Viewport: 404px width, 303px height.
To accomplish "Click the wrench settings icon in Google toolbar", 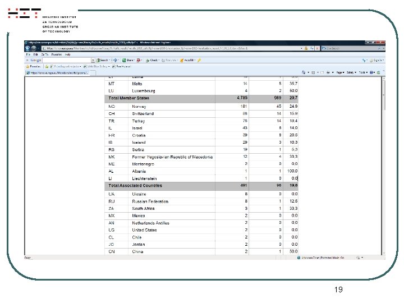I will (x=364, y=60).
